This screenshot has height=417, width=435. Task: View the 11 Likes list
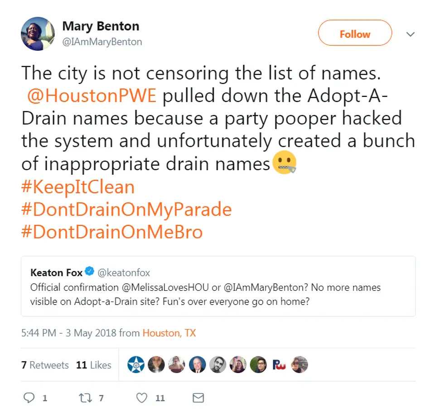[94, 365]
